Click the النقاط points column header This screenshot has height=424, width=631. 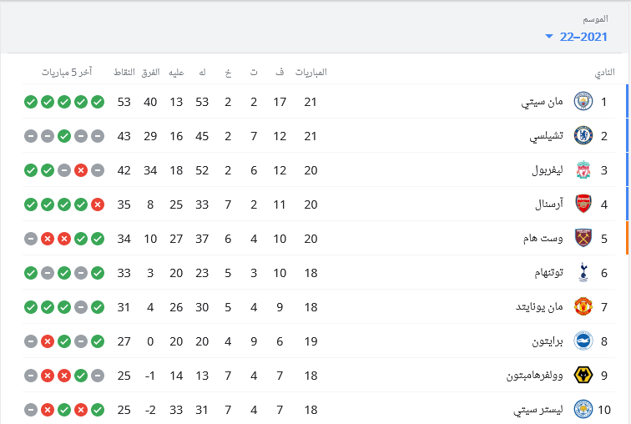point(124,72)
